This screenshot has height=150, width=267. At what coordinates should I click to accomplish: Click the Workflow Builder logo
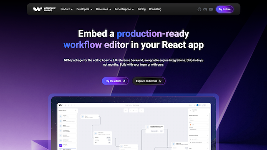pos(44,9)
